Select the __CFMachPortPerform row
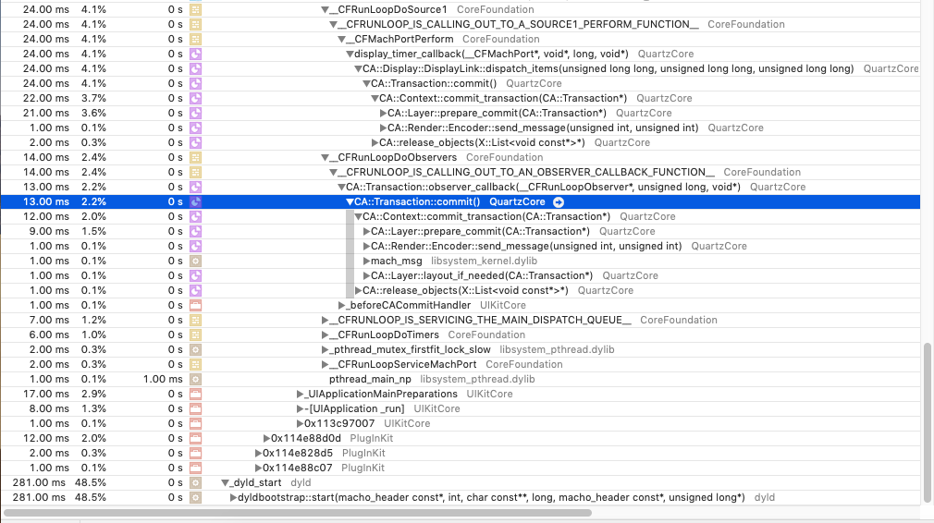This screenshot has width=934, height=523. point(461,39)
